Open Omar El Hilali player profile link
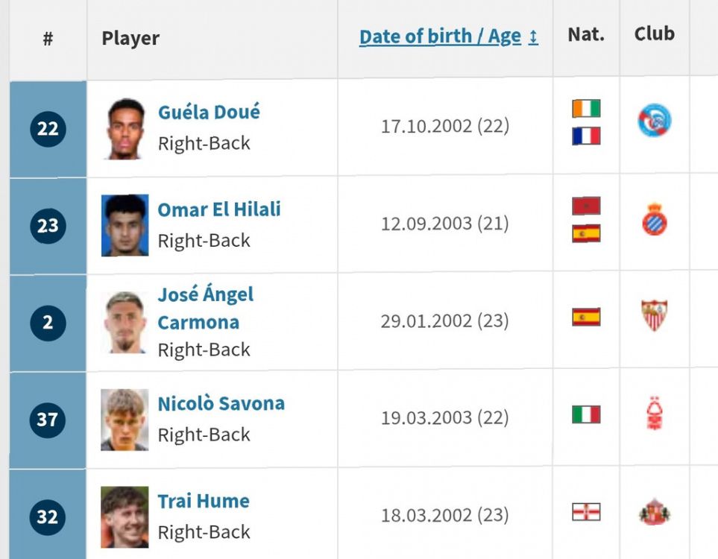 [219, 209]
